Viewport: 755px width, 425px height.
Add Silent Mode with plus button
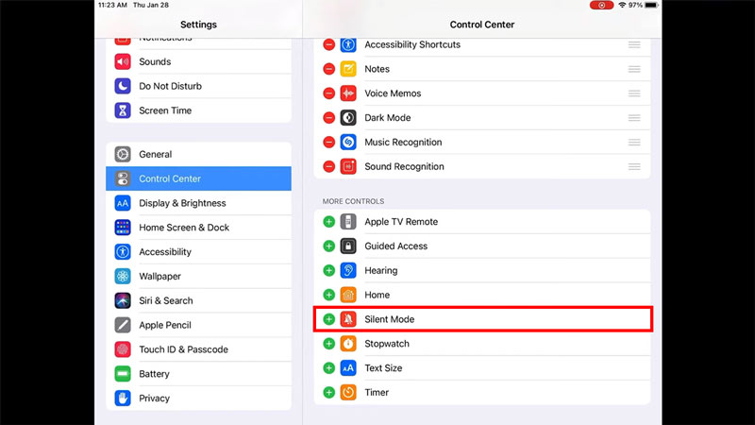pyautogui.click(x=328, y=319)
